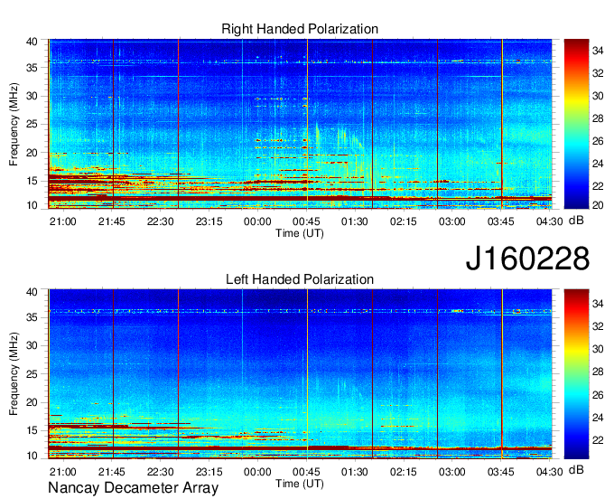
Task: Click the 00:45 time tick of Left Handed plot
Action: [x=306, y=472]
